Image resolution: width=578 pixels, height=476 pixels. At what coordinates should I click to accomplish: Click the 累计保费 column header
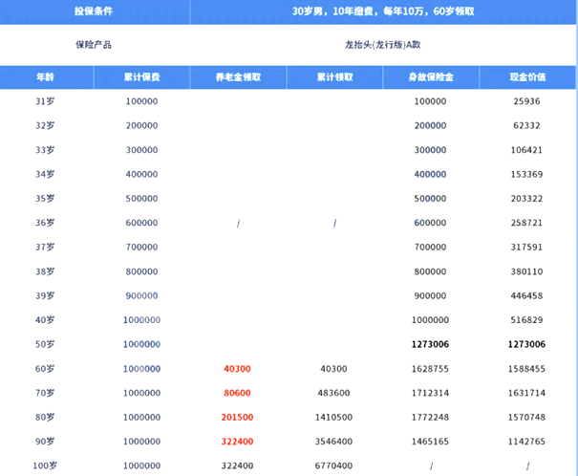[x=142, y=77]
